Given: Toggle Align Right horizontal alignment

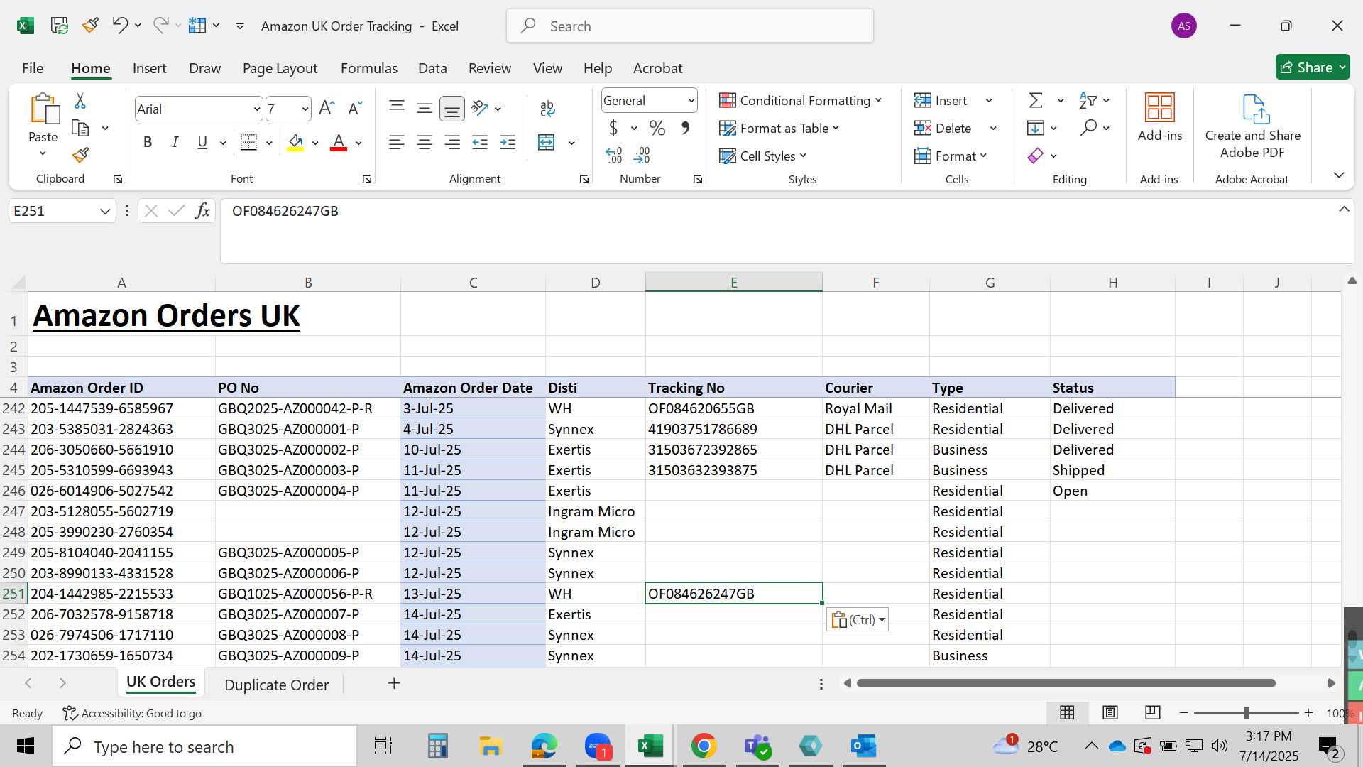Looking at the screenshot, I should (x=452, y=142).
